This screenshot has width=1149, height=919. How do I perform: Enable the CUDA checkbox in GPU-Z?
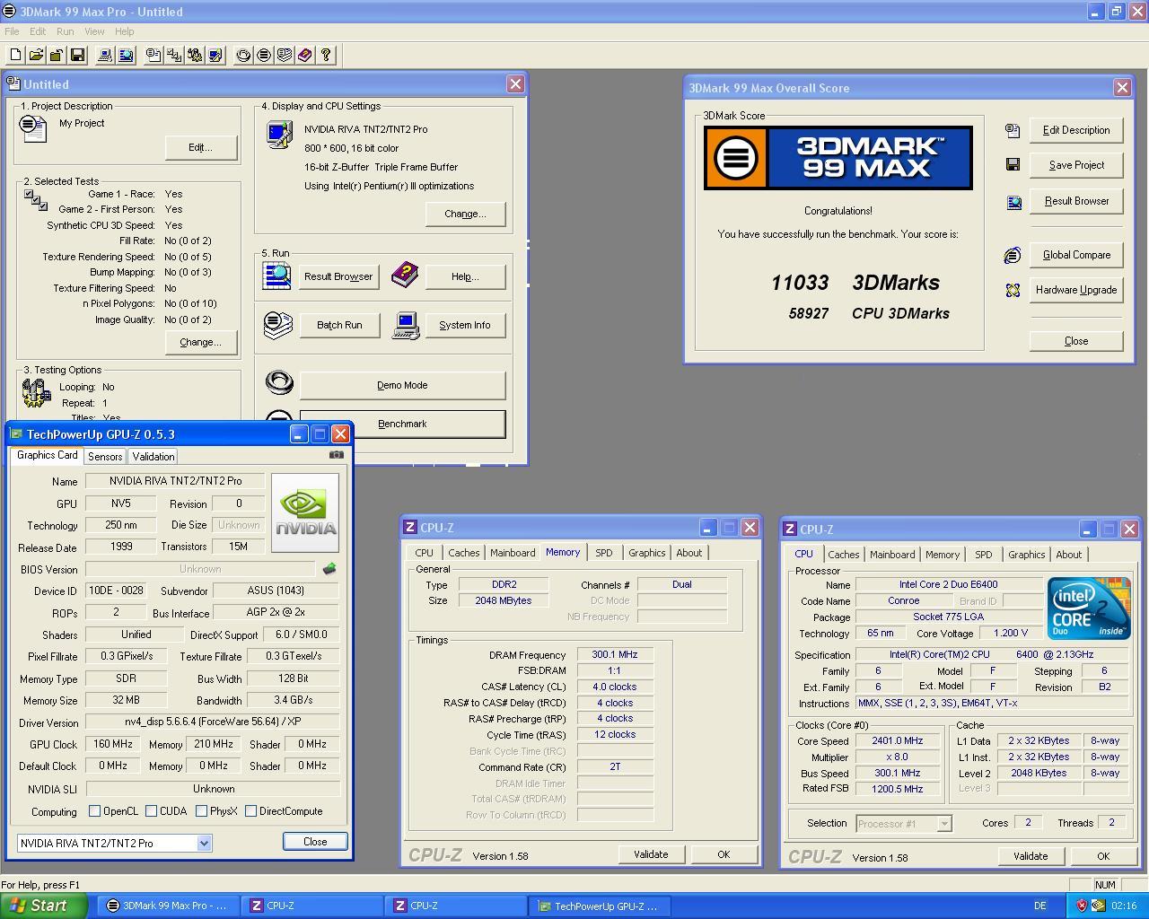pos(151,811)
